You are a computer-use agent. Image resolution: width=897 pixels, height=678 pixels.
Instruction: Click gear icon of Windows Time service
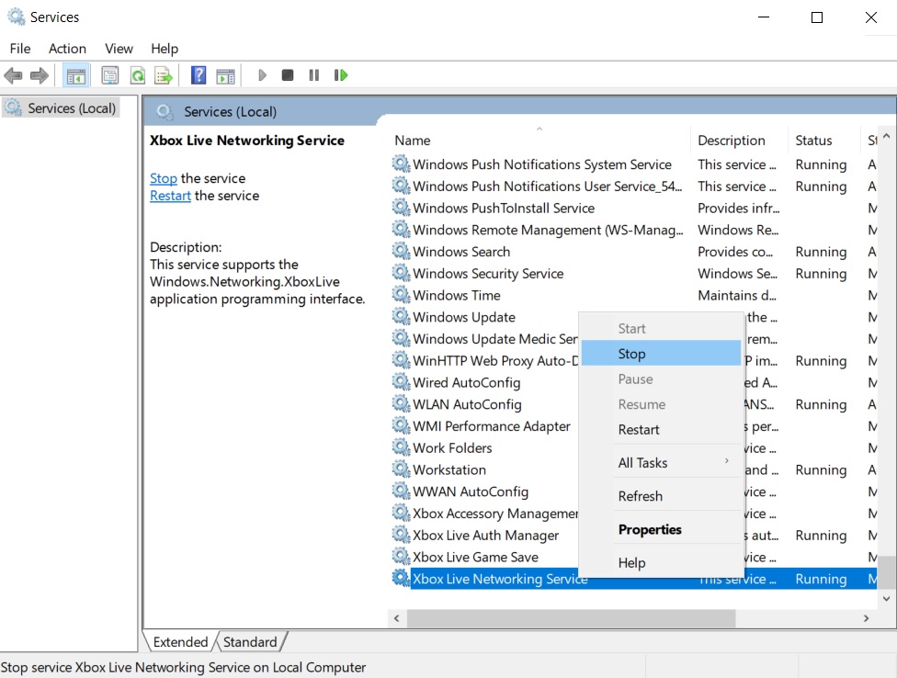pos(401,294)
